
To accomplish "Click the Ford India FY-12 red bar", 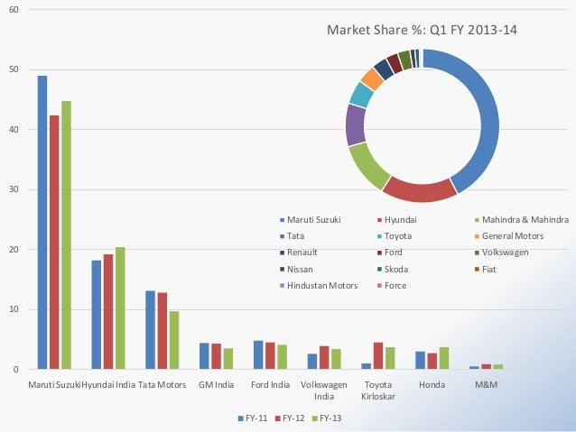I will (x=270, y=355).
